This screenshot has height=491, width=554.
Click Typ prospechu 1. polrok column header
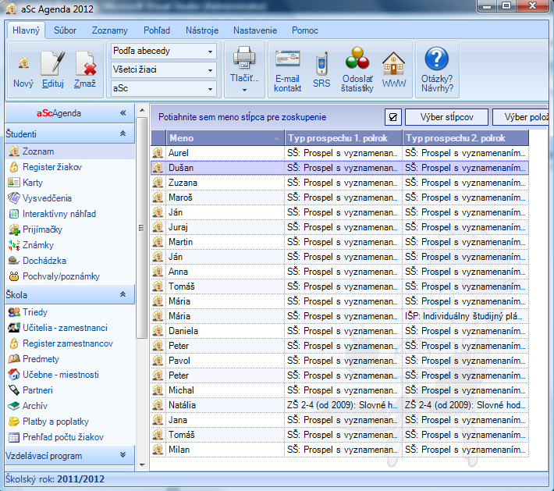[343, 138]
